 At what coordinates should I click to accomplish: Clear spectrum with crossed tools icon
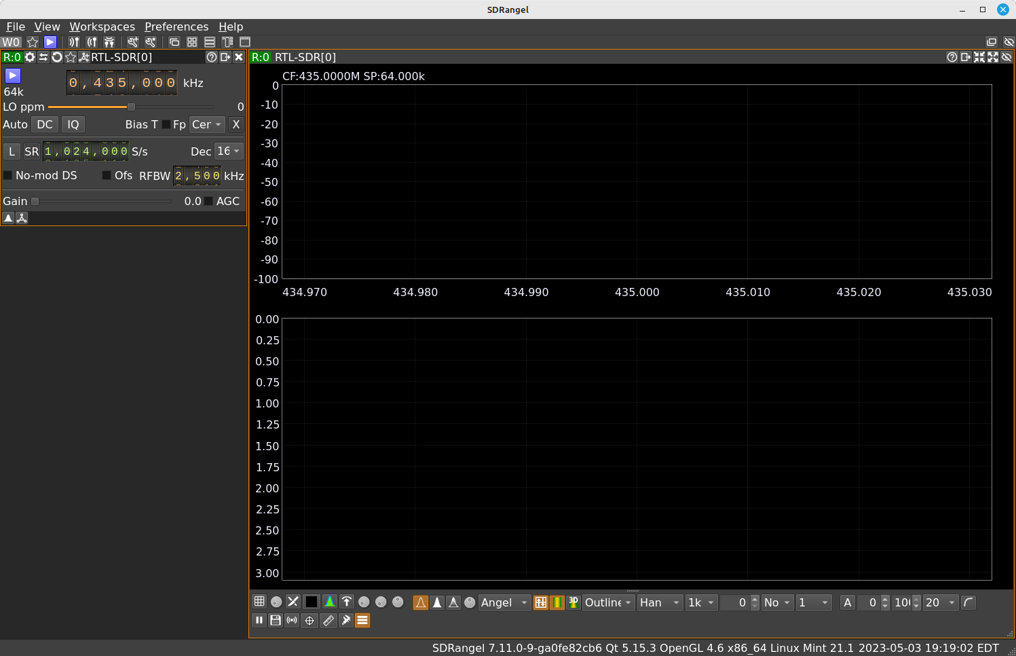point(293,602)
